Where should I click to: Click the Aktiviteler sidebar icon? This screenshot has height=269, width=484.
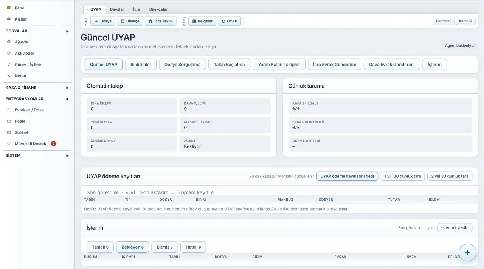(x=9, y=53)
